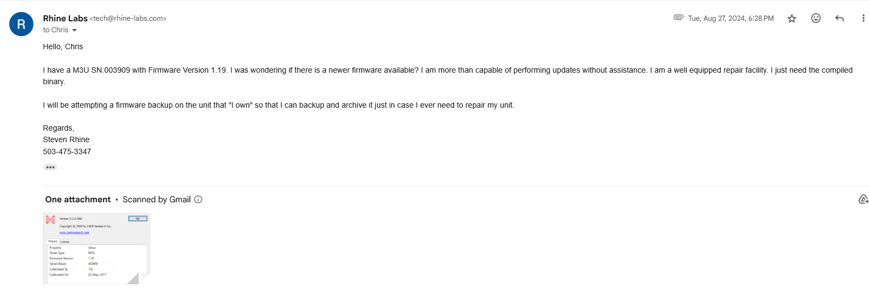
Task: Open the three-dot More options menu
Action: click(x=863, y=19)
